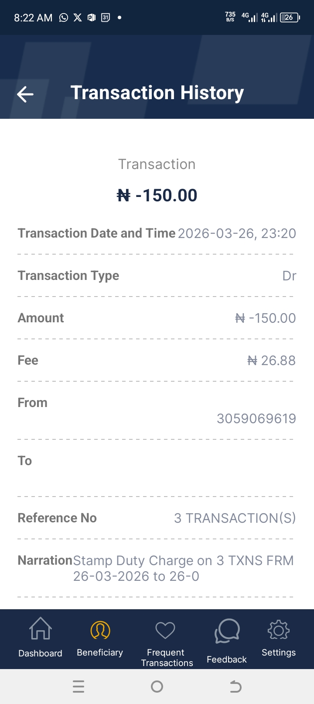The image size is (314, 704).
Task: Open the Beneficiary icon
Action: [100, 630]
